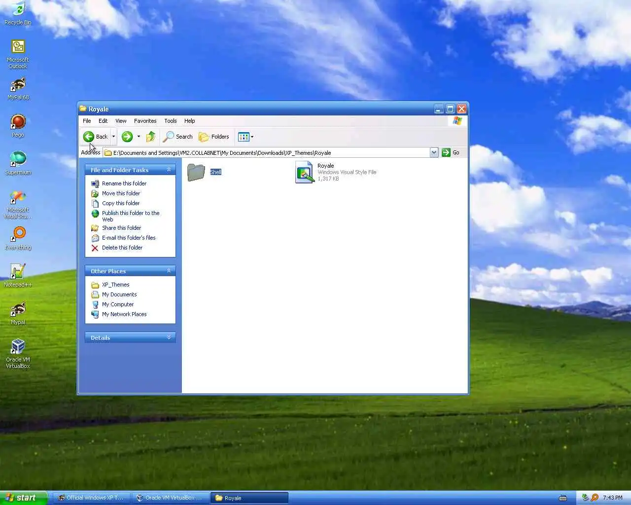631x505 pixels.
Task: Open the Help menu
Action: [x=189, y=121]
